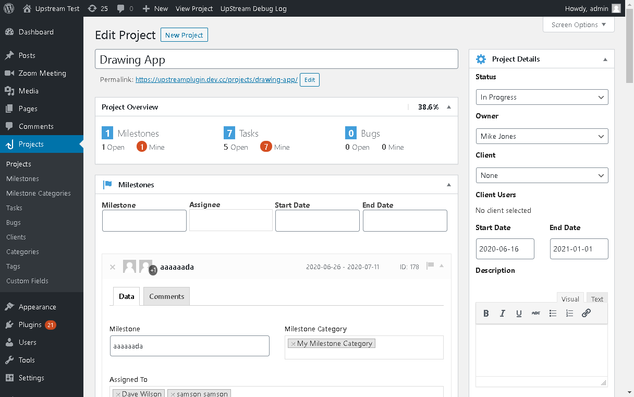Apply underline in the Description editor

click(519, 313)
